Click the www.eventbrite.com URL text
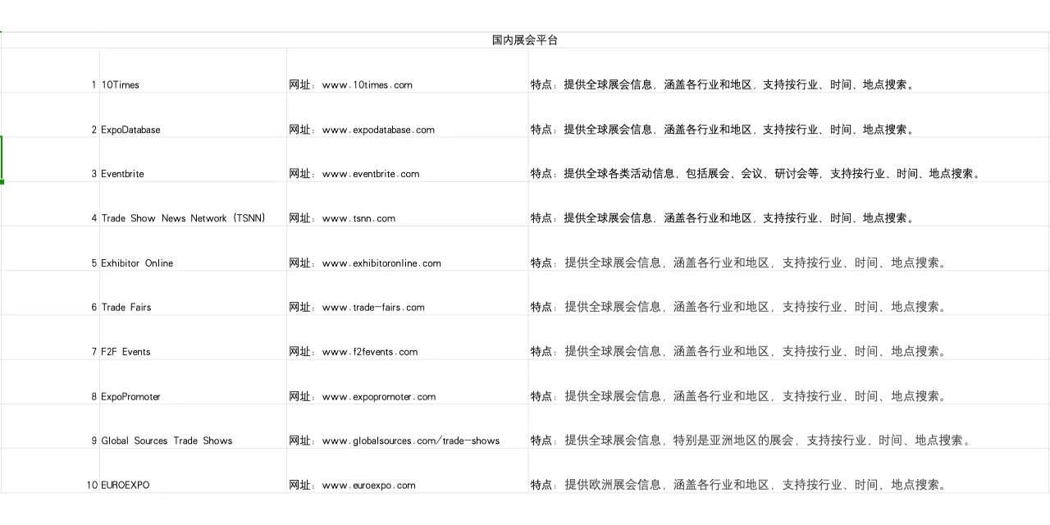 (372, 174)
